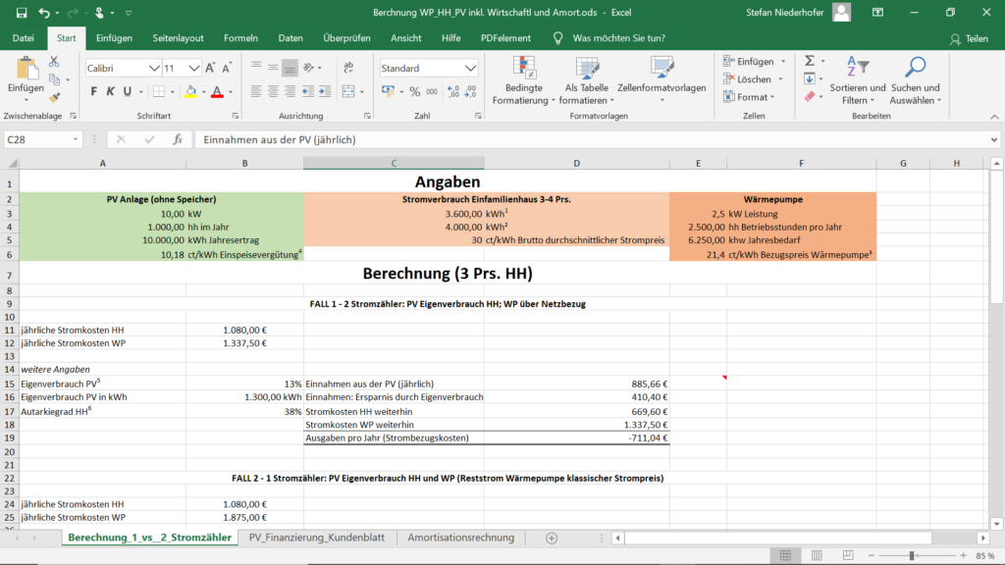
Task: Open the PV_Finanzierung_Kundenblatt sheet
Action: click(317, 538)
